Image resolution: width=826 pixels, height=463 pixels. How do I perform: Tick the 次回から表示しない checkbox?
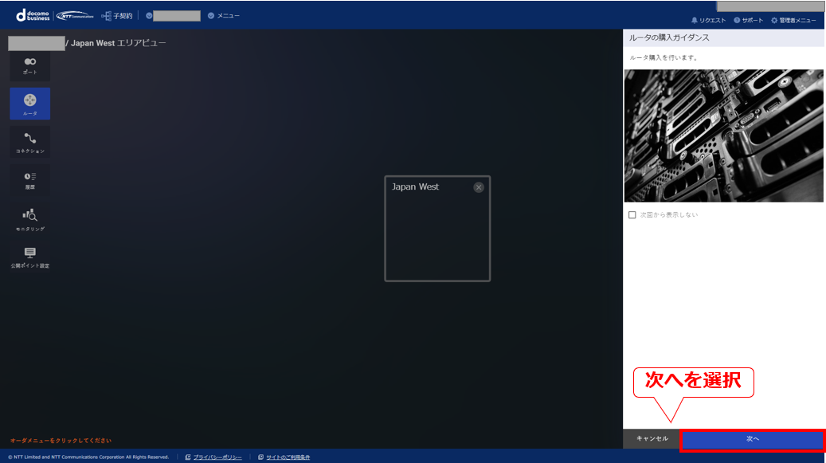click(x=632, y=215)
